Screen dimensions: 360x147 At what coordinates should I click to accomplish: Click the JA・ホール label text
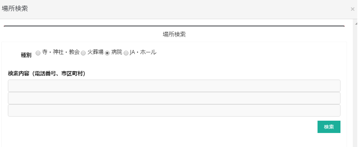pyautogui.click(x=143, y=52)
